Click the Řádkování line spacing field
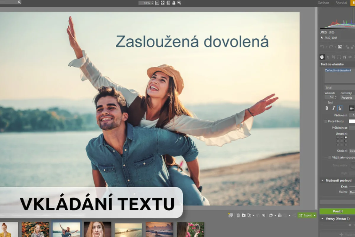The width and height of the screenshot is (355, 237). point(352,115)
